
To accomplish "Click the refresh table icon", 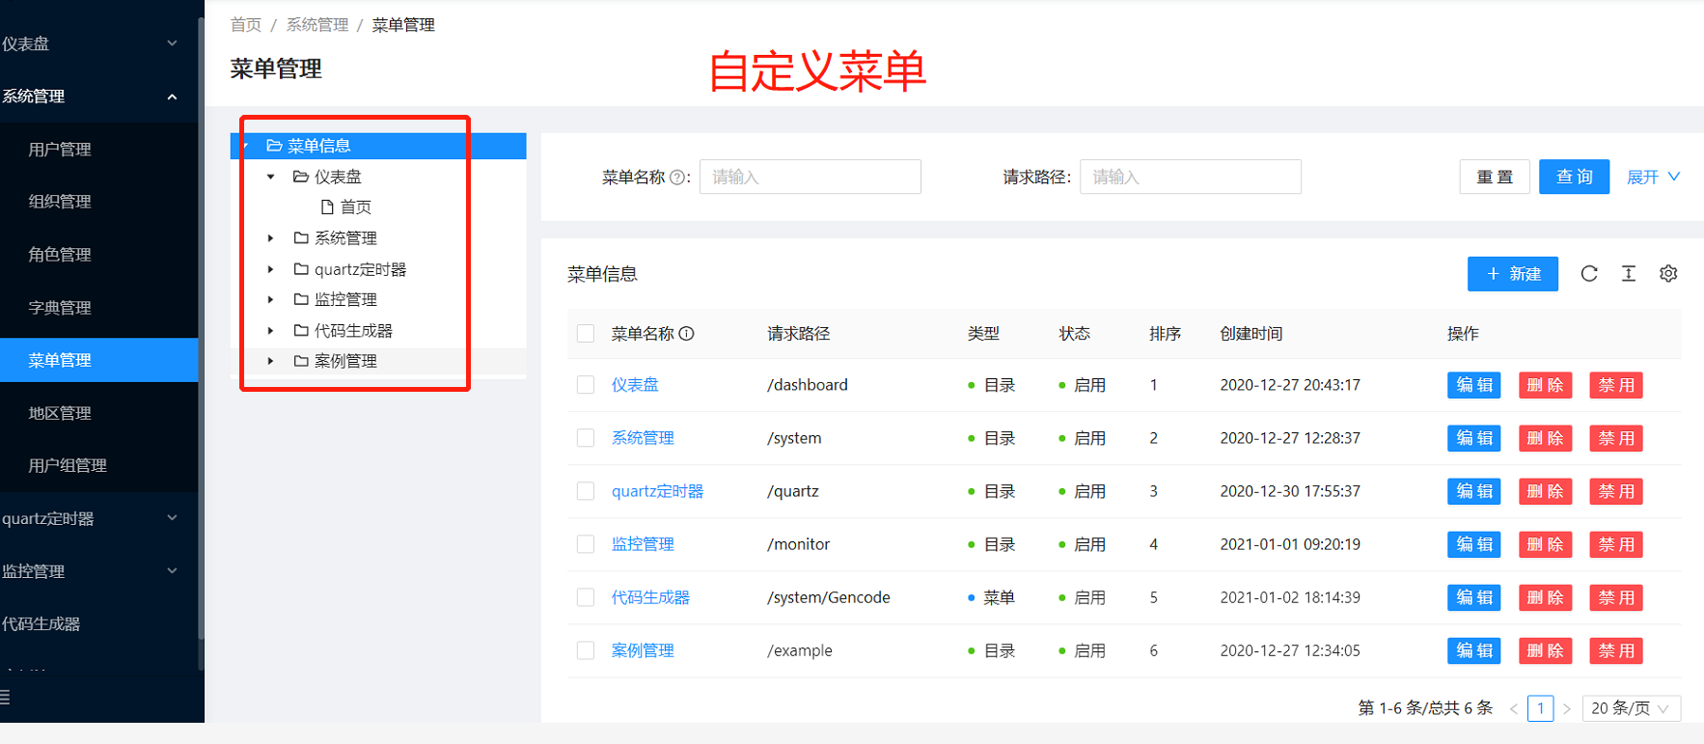I will (1589, 274).
